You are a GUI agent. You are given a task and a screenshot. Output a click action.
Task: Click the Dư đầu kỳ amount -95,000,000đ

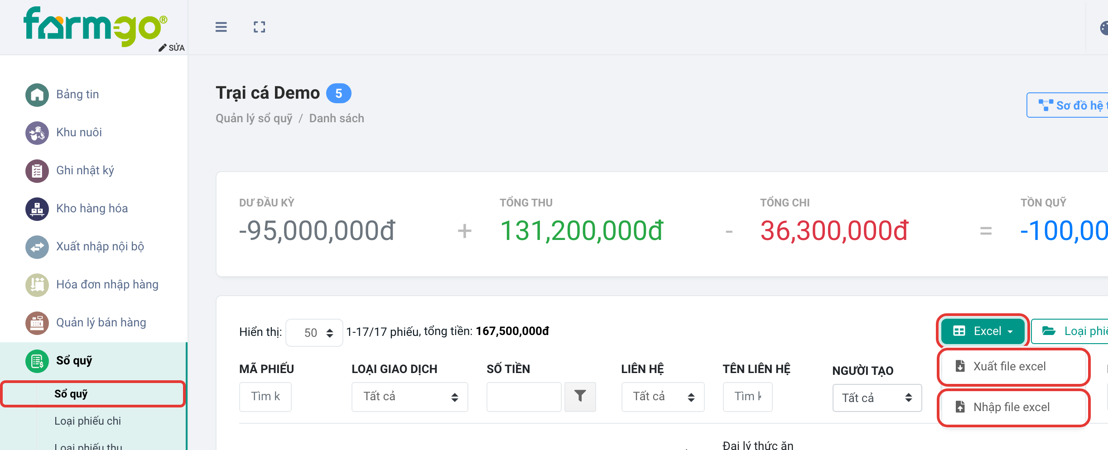[317, 230]
